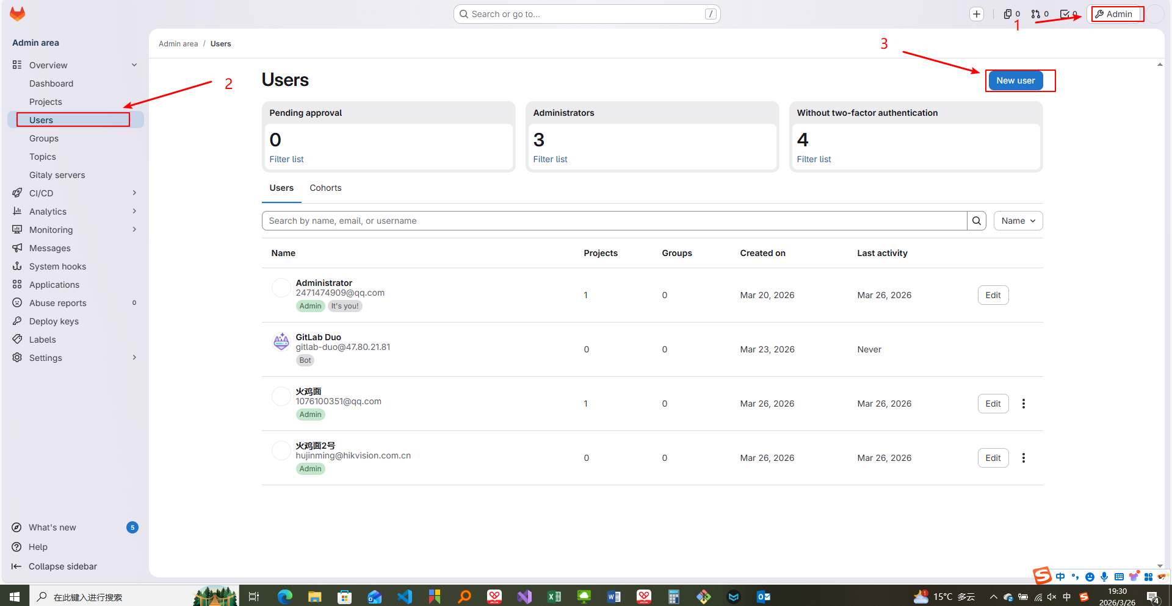Filter list by Pending approval
Screen dimensions: 1172x606
coord(286,159)
